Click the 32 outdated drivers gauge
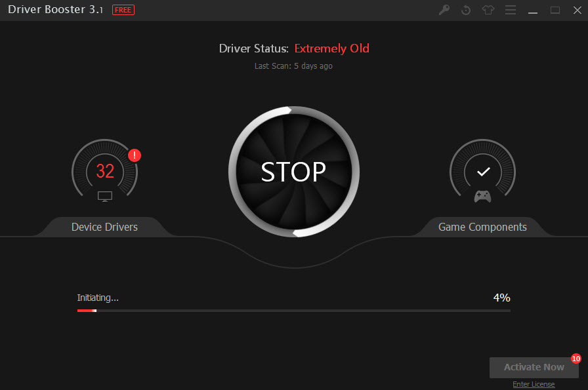Screen dimensions: 588x390 coord(105,171)
